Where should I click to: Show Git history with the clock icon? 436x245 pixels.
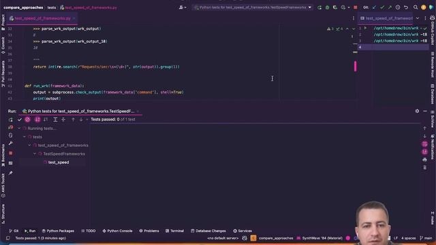coord(398,7)
